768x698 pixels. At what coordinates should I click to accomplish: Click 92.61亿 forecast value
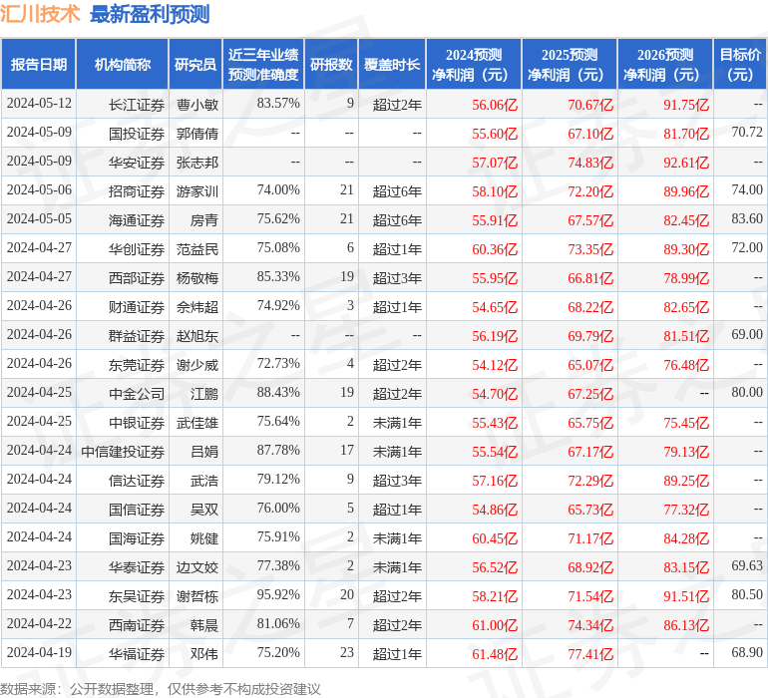click(686, 163)
